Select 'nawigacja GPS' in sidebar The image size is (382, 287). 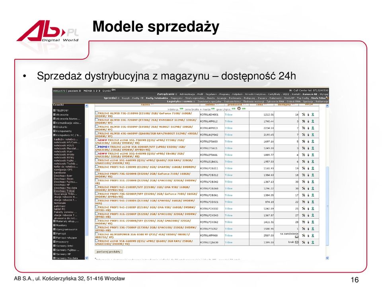[63, 170]
